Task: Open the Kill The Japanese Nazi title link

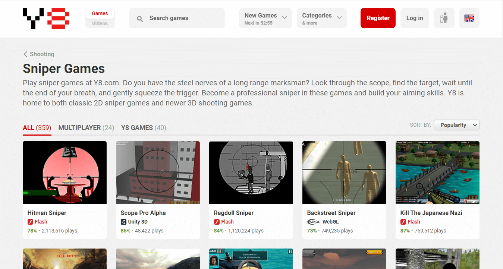Action: click(x=431, y=213)
